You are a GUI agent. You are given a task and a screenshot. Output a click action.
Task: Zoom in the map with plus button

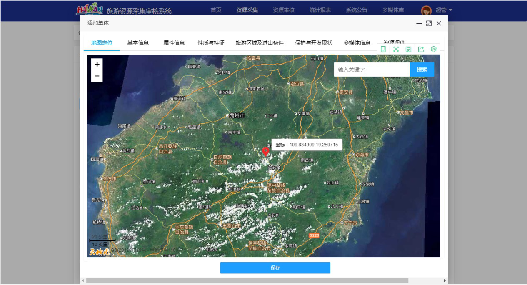tap(97, 64)
